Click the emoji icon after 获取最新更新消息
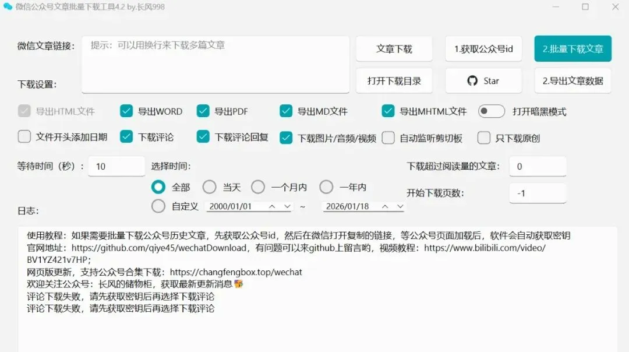This screenshot has width=629, height=352. pyautogui.click(x=239, y=284)
